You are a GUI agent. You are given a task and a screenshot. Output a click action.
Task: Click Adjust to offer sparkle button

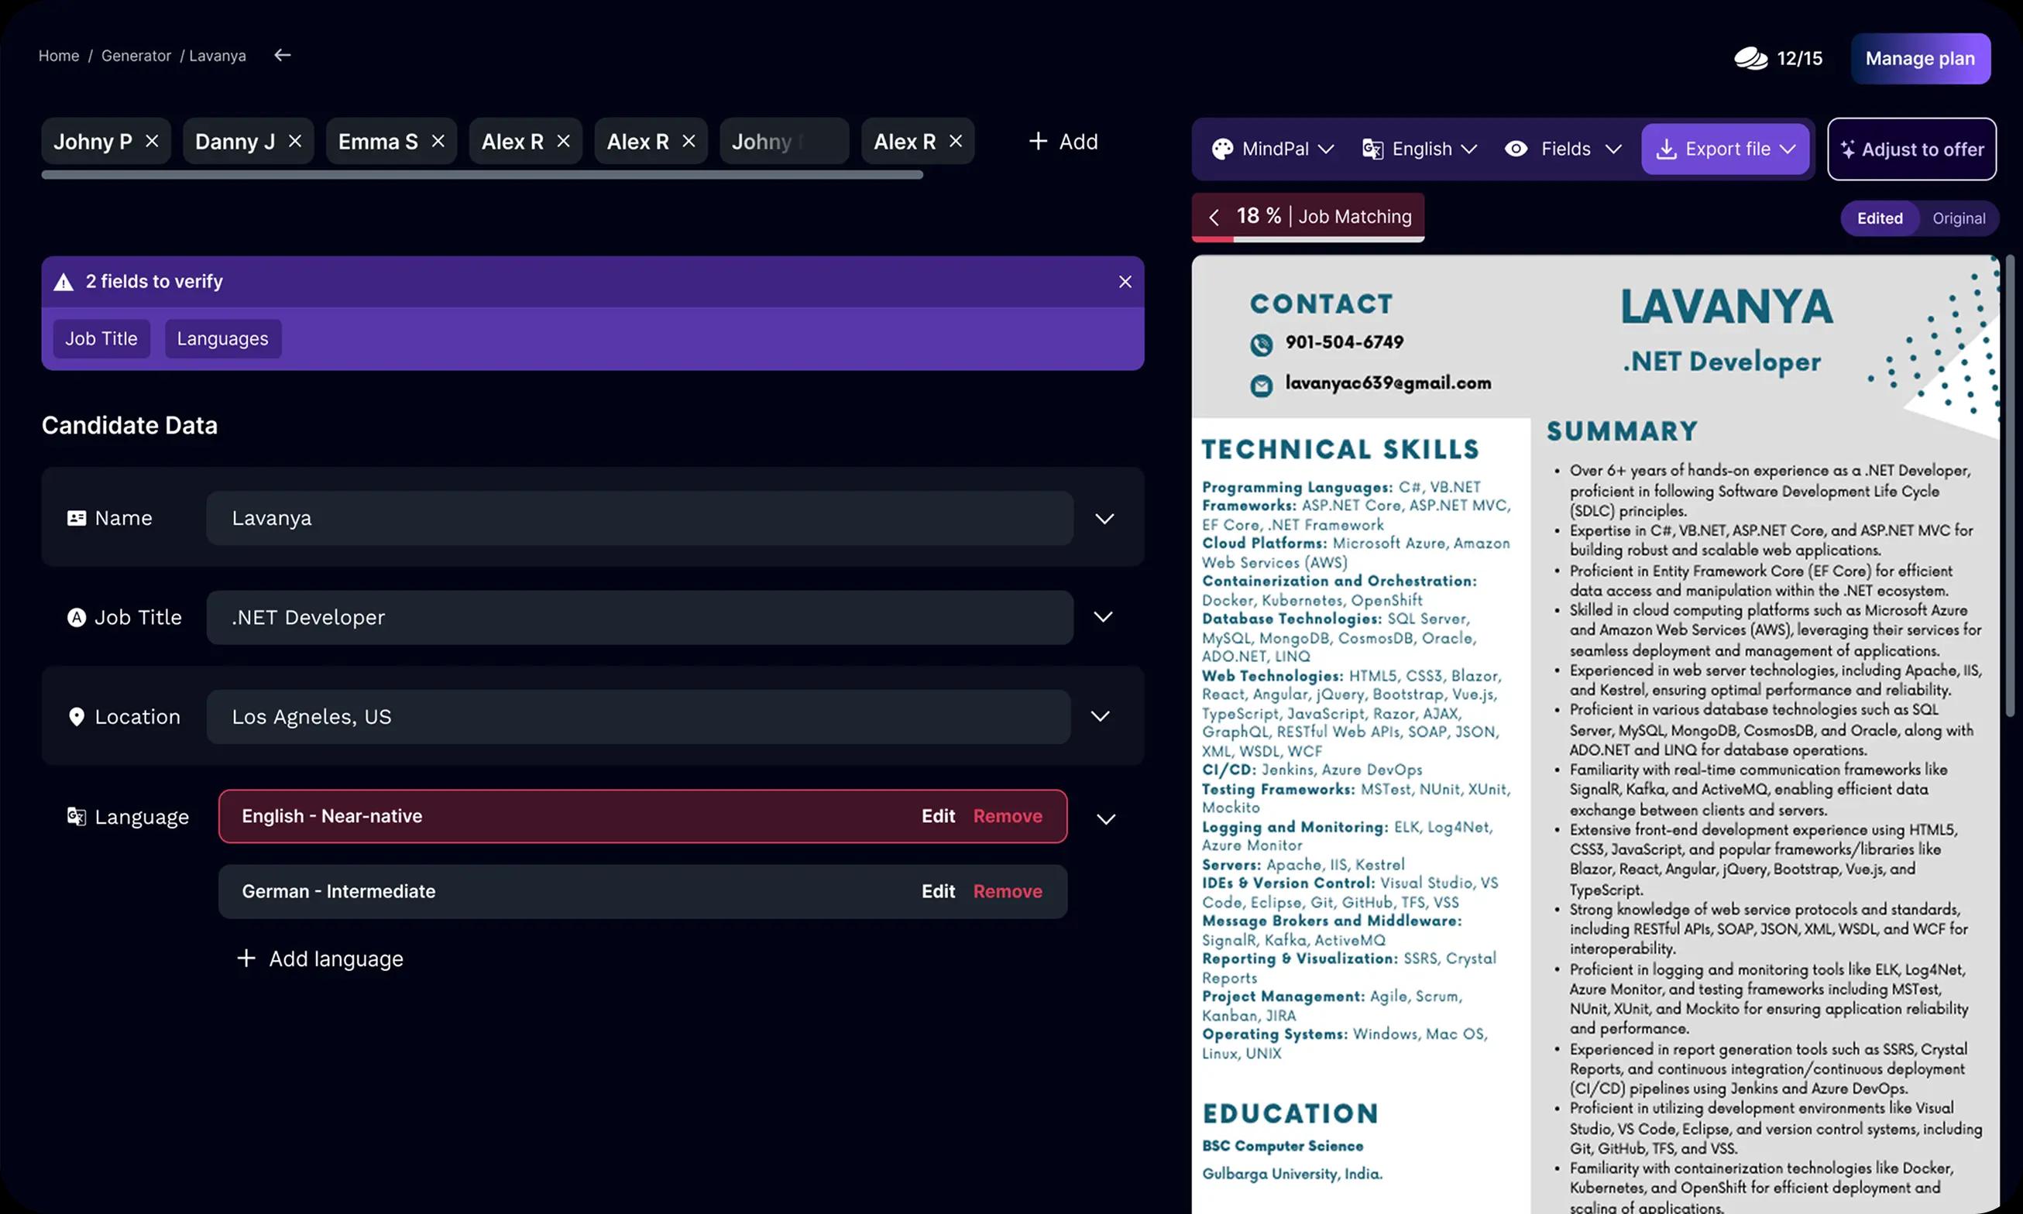click(1911, 149)
